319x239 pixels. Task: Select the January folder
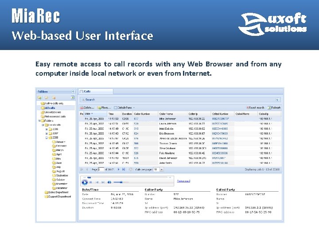(x=59, y=142)
